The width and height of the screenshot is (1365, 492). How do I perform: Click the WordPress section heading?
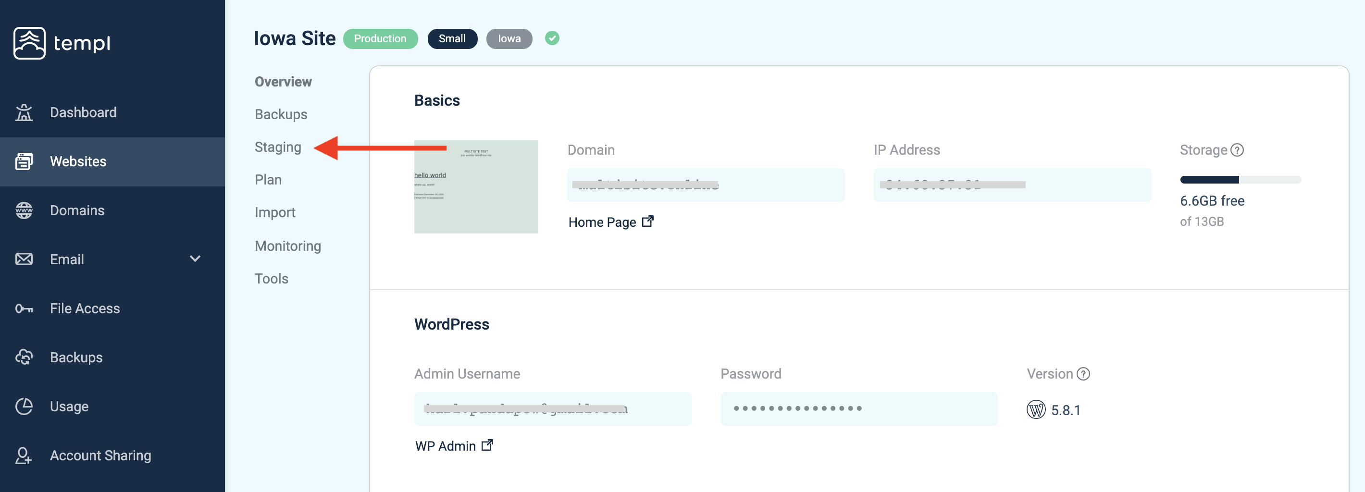pyautogui.click(x=451, y=324)
